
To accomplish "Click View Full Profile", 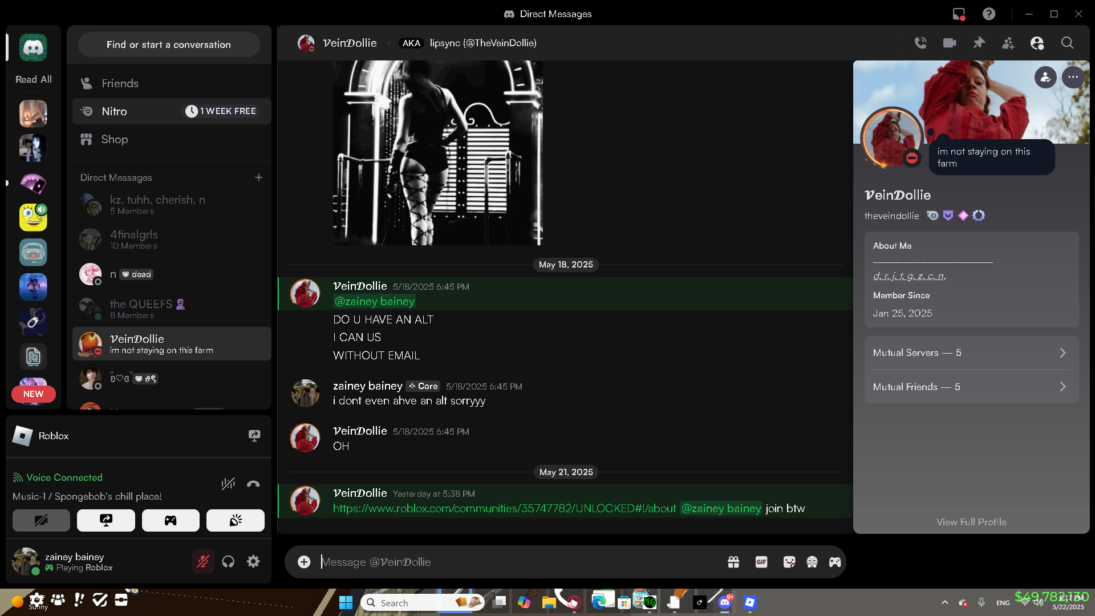I will tap(971, 522).
